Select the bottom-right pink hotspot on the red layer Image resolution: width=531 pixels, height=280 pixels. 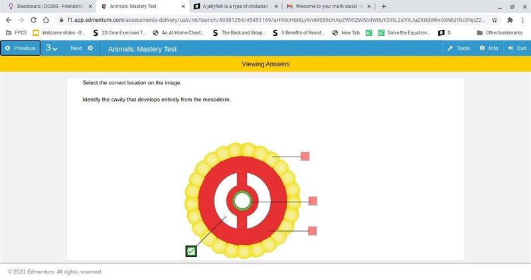tap(312, 231)
